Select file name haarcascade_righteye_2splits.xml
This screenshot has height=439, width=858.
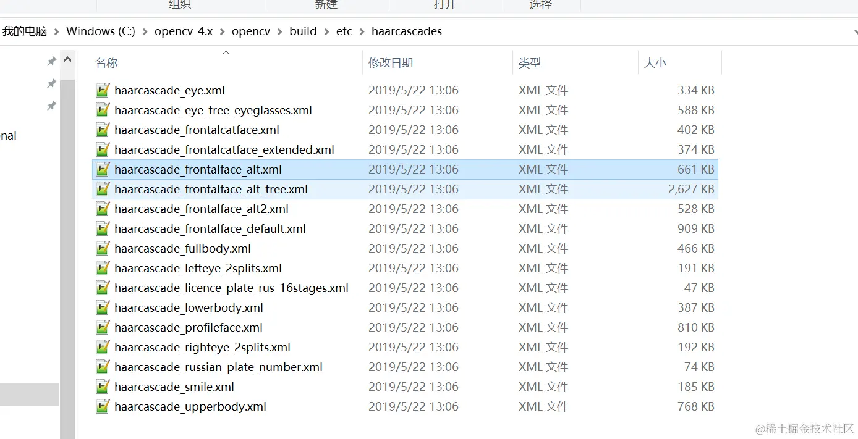click(x=202, y=348)
